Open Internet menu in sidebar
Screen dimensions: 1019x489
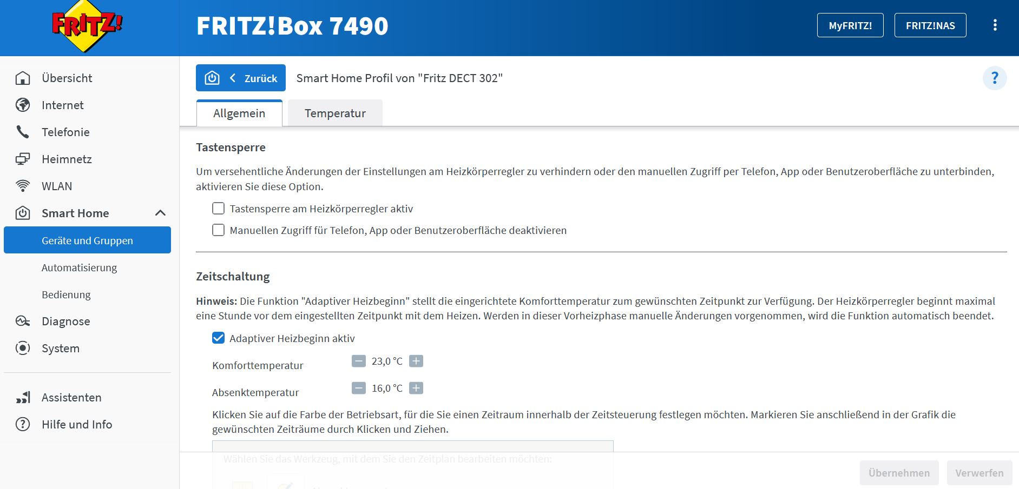(x=63, y=105)
